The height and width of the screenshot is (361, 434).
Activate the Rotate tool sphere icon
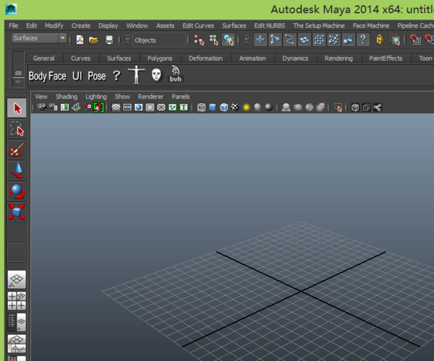17,192
